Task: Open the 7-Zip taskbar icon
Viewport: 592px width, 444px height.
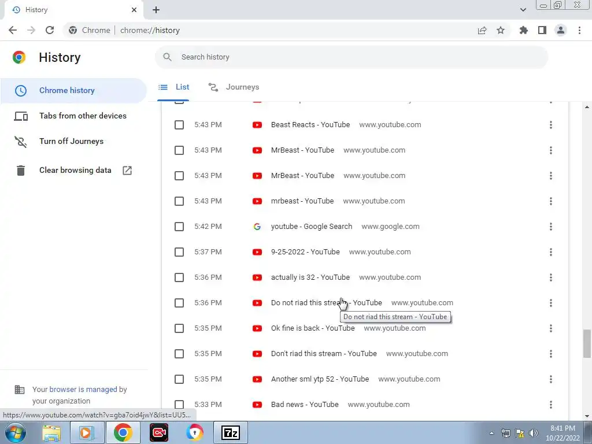Action: pyautogui.click(x=231, y=432)
